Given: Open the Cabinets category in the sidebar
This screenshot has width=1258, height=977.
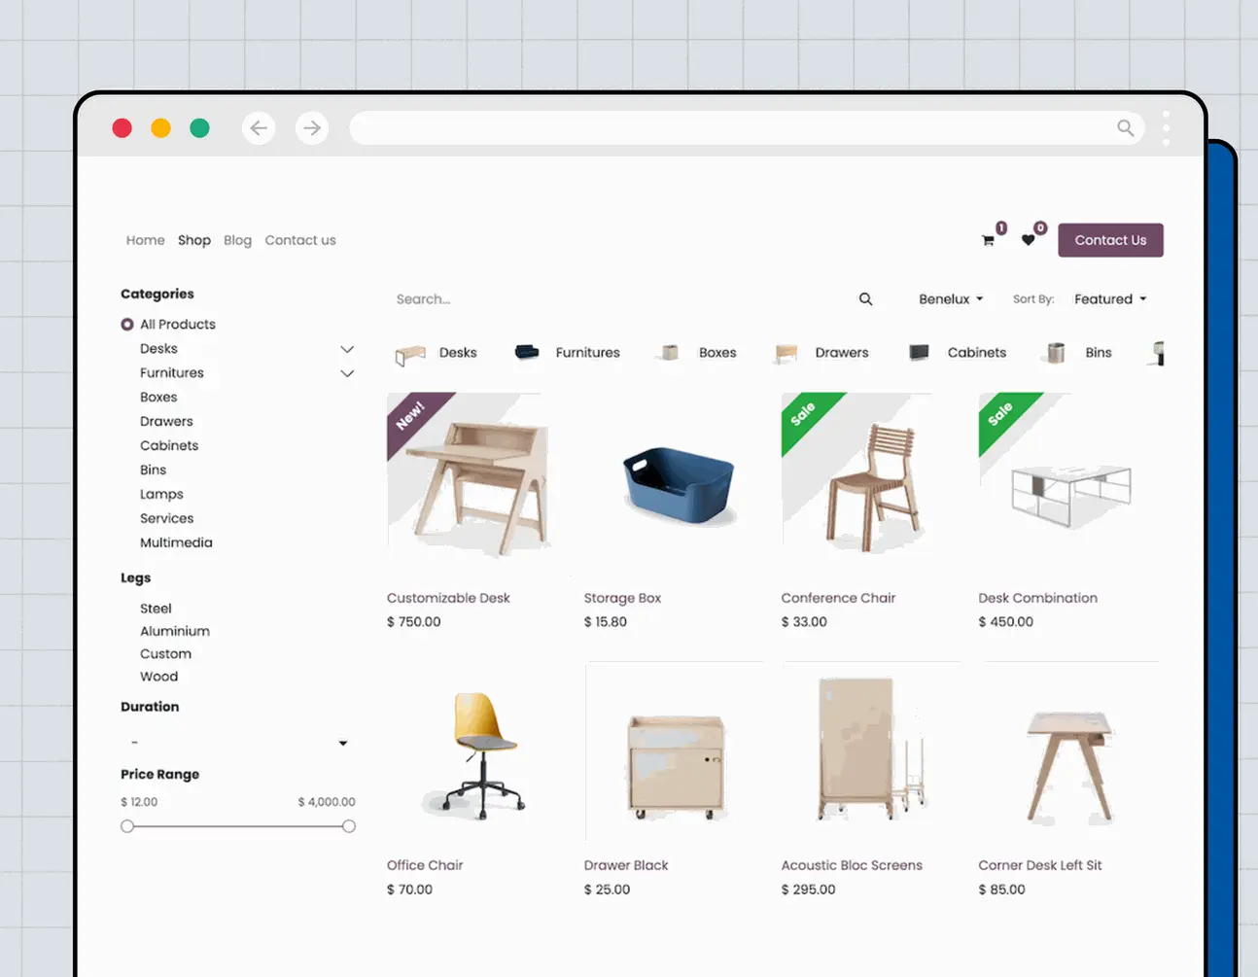Looking at the screenshot, I should pos(169,446).
